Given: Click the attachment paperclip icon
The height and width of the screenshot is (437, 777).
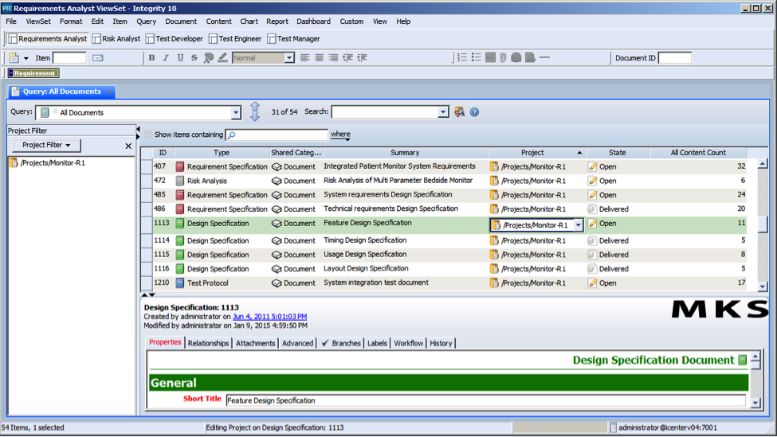Looking at the screenshot, I should coord(503,58).
